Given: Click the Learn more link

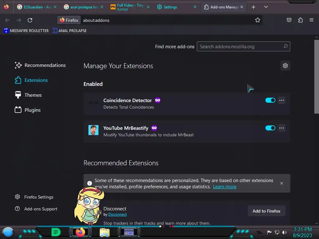Looking at the screenshot, I should coord(225,187).
